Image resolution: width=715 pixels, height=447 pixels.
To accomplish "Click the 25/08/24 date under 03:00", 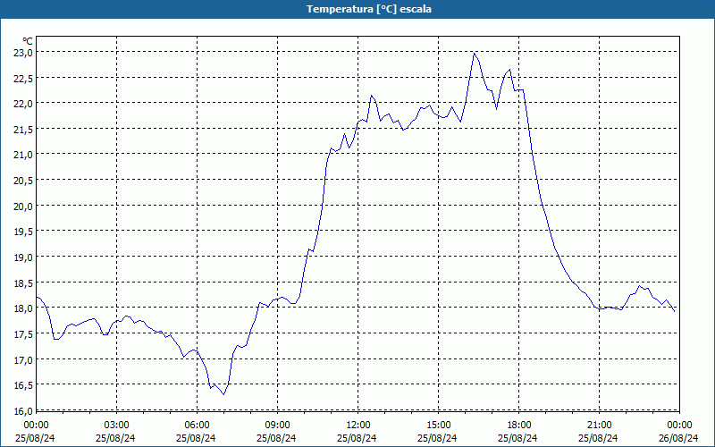I will (115, 438).
